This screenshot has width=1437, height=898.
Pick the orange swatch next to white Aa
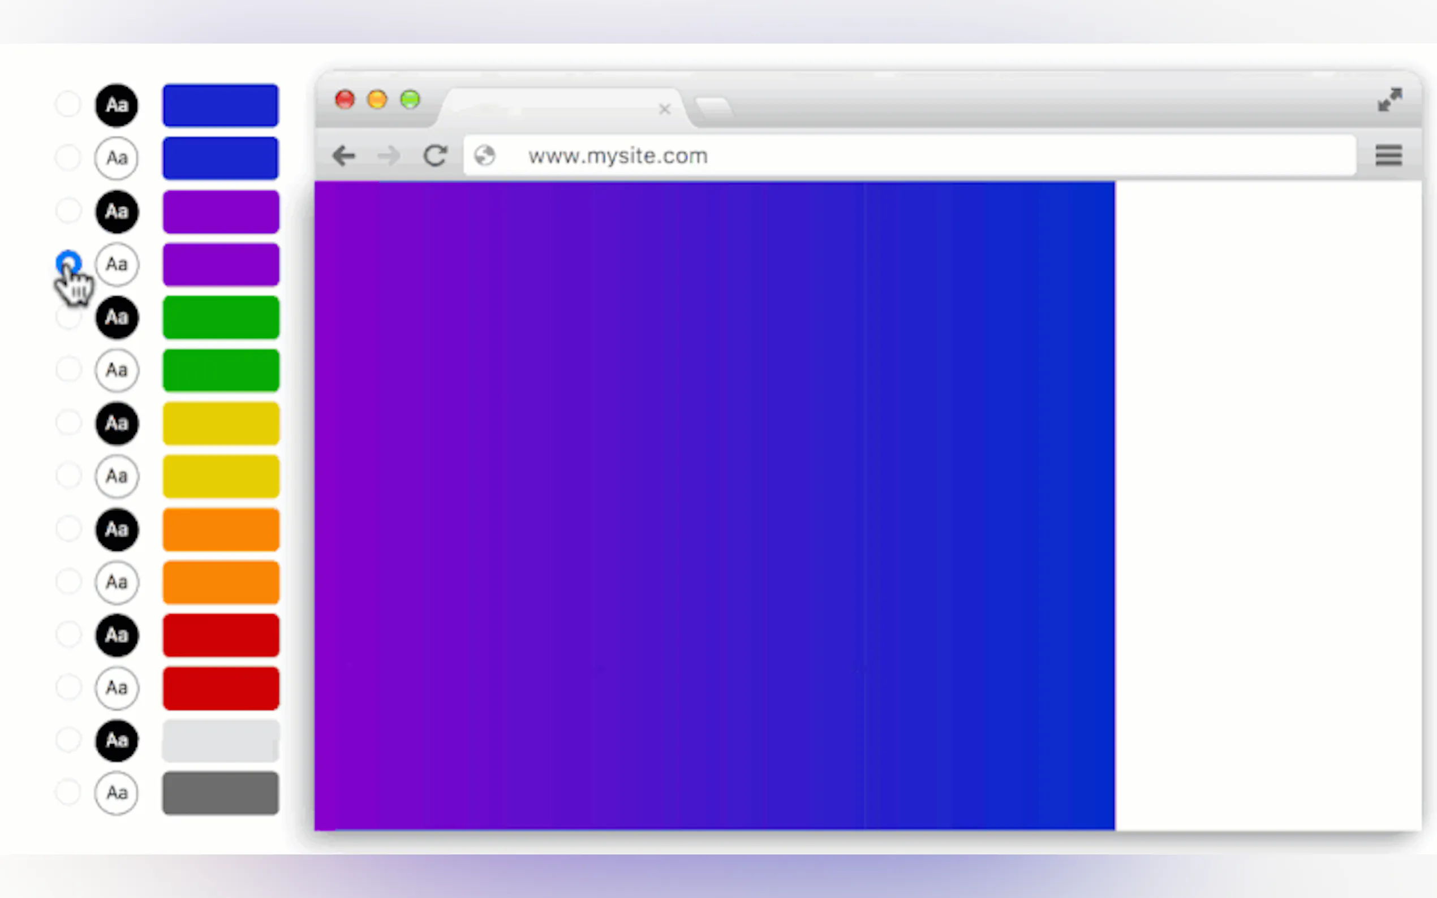[x=221, y=582]
